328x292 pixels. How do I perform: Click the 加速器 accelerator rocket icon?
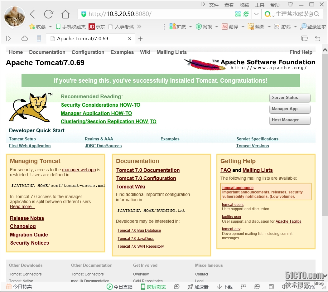190,287
